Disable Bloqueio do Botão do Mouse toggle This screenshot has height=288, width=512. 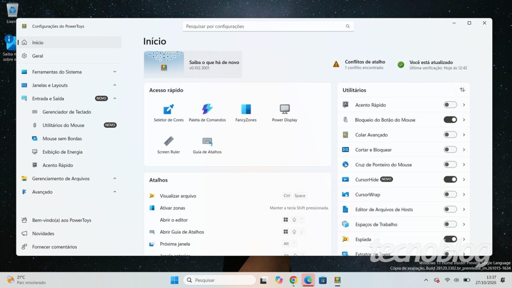click(x=450, y=120)
